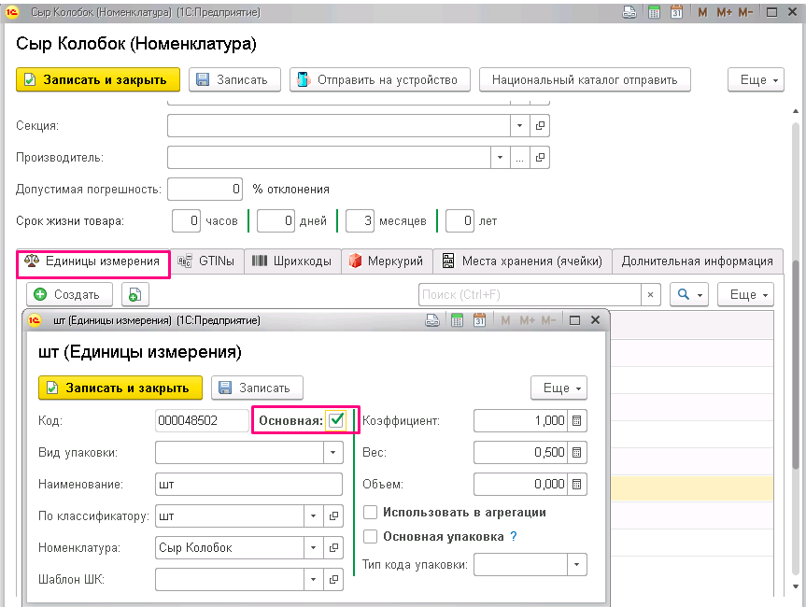806x607 pixels.
Task: Check the Основная упаковка checkbox
Action: pos(370,537)
